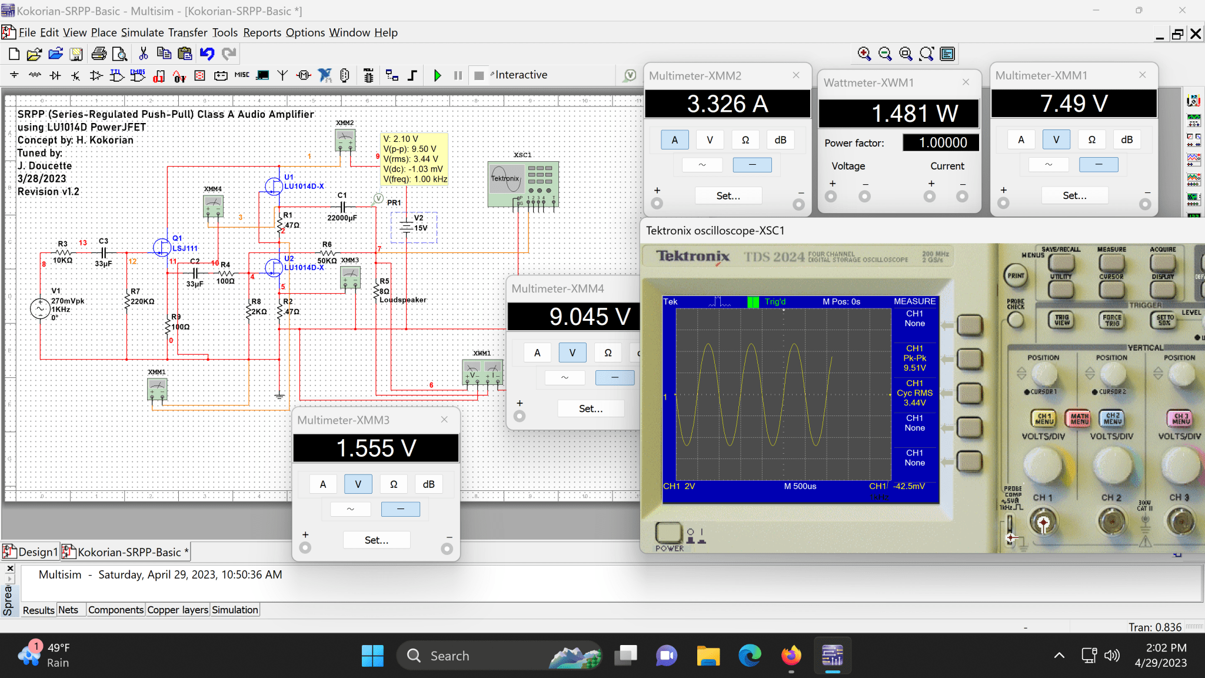Place a bus
Viewport: 1205px width, 678px height.
point(412,75)
